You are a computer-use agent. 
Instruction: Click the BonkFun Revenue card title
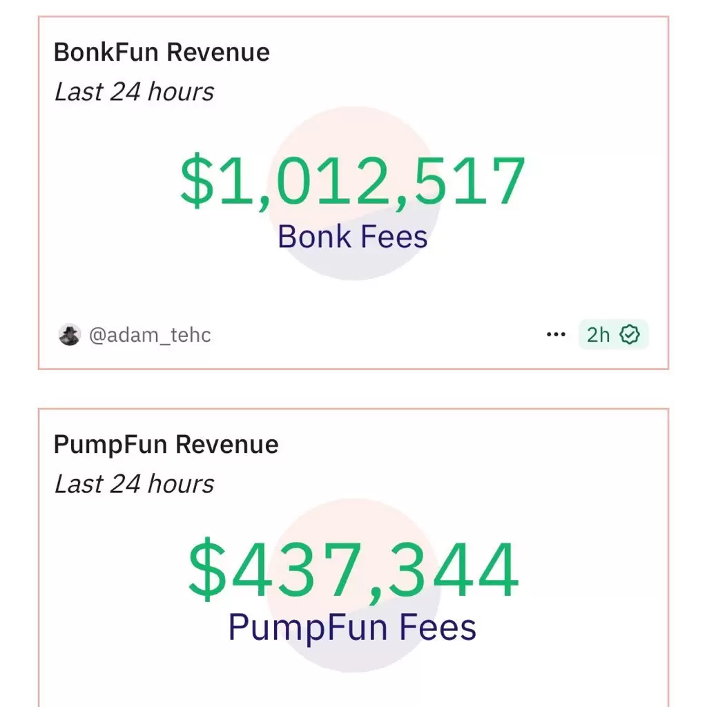coord(162,52)
